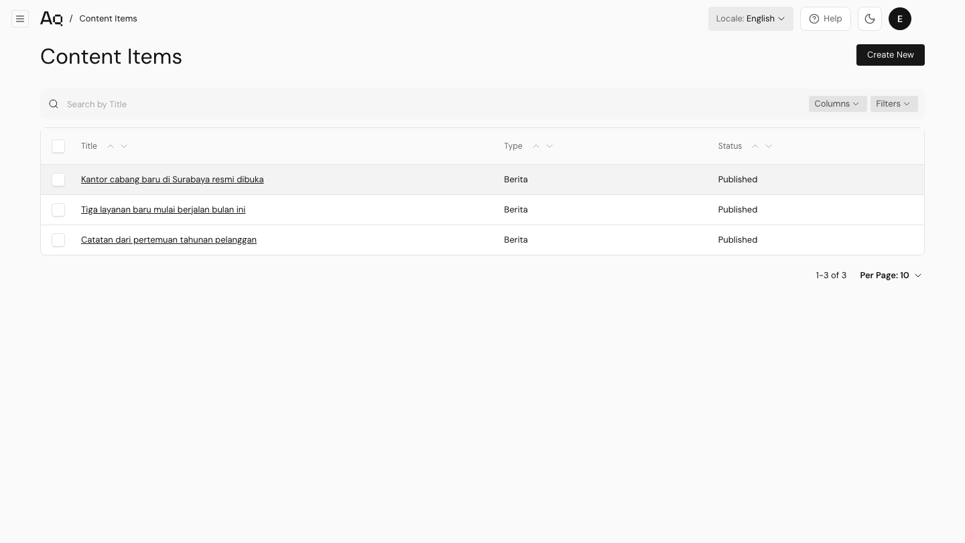
Task: Open Catatan dari pertemuan tahunan pelanggan
Action: (x=169, y=240)
